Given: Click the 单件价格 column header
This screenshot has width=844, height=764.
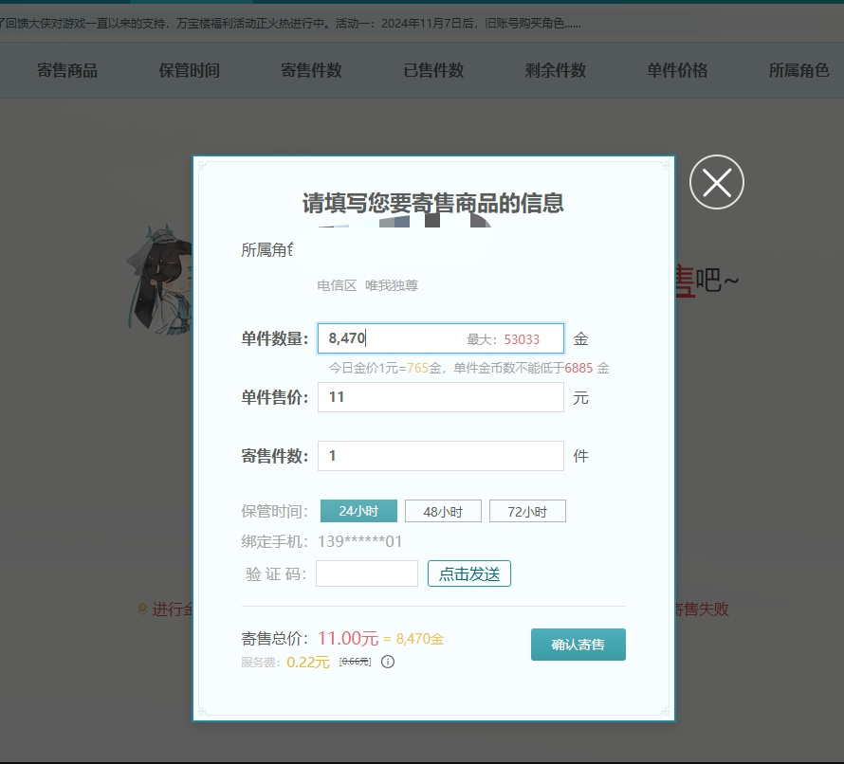Looking at the screenshot, I should 677,70.
